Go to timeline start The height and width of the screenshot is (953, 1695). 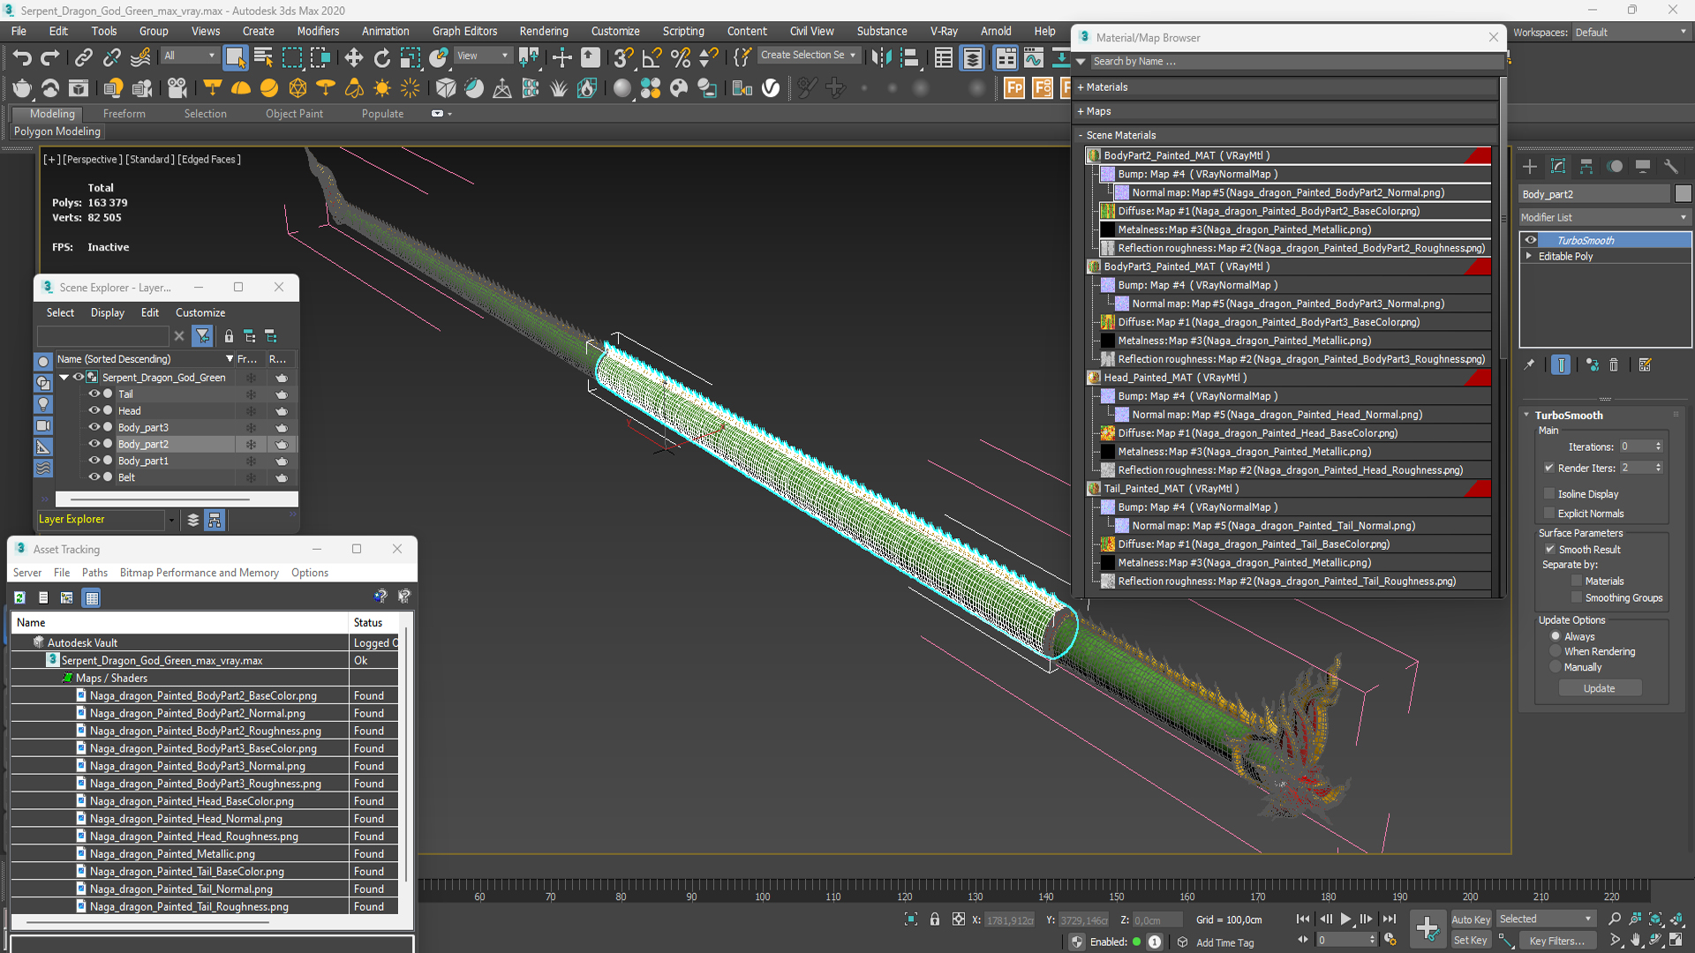(1303, 919)
